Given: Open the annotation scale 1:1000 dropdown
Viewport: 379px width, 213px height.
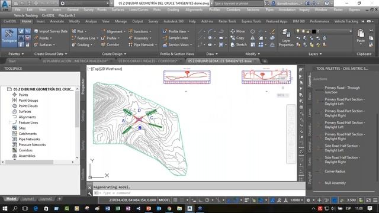Looking at the screenshot, I should pos(296,200).
